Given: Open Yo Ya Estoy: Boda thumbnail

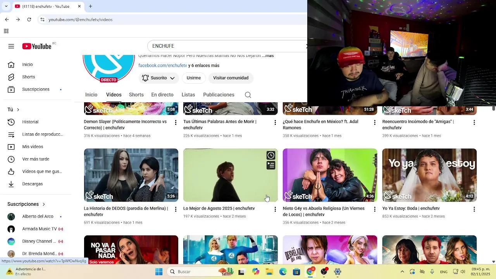Looking at the screenshot, I should [x=429, y=175].
